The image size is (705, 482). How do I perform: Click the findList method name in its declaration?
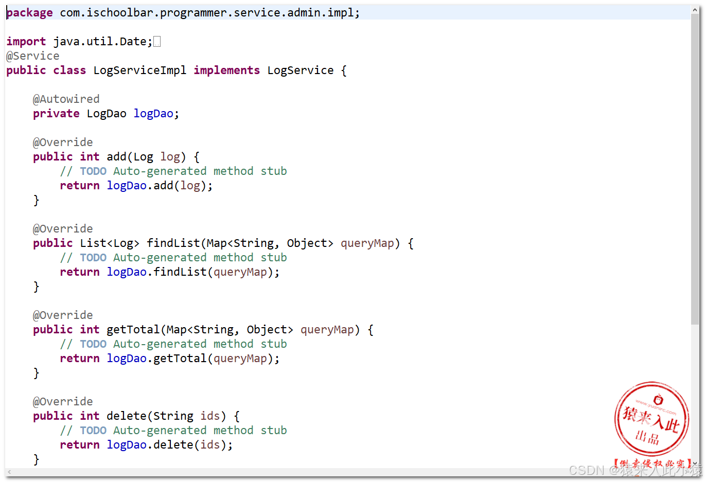173,243
